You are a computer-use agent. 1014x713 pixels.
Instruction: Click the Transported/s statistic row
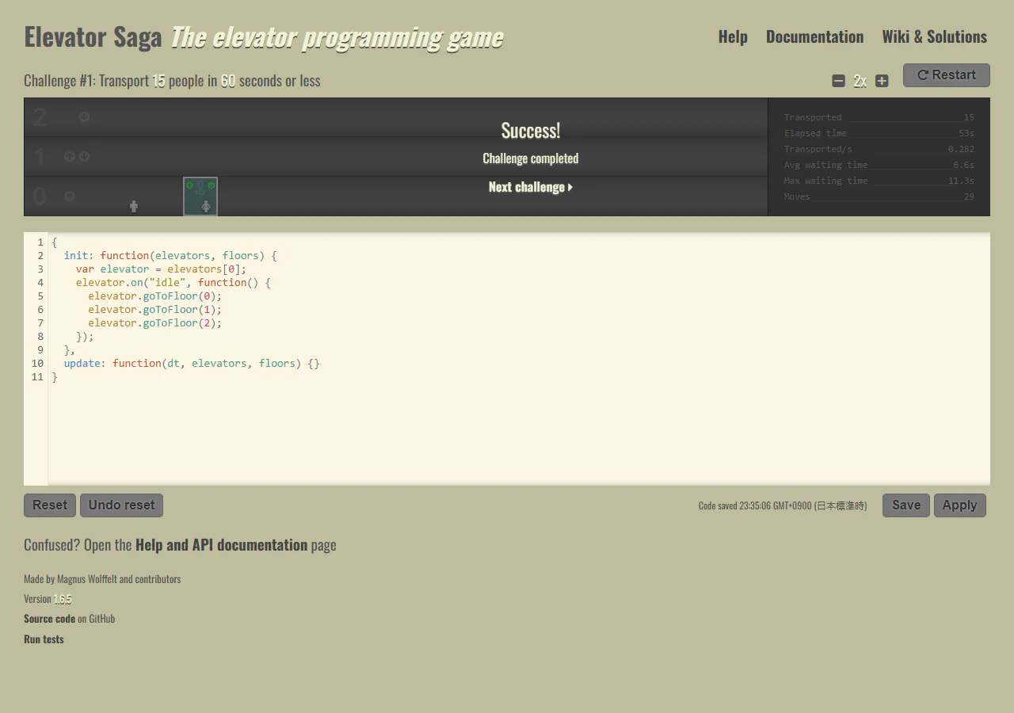[879, 149]
